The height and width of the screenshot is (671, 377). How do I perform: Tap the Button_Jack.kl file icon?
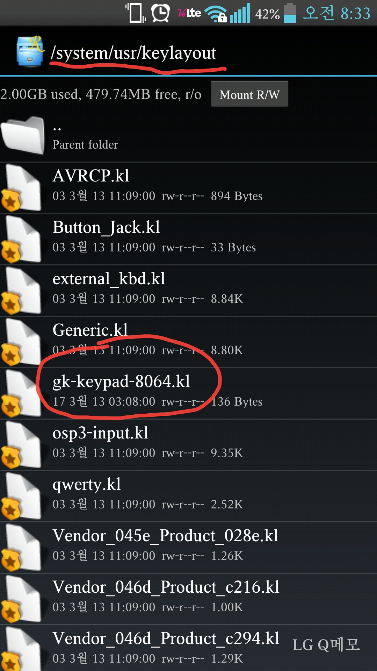pos(21,239)
